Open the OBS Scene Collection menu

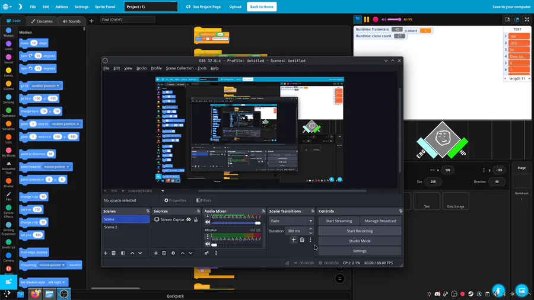pos(179,68)
